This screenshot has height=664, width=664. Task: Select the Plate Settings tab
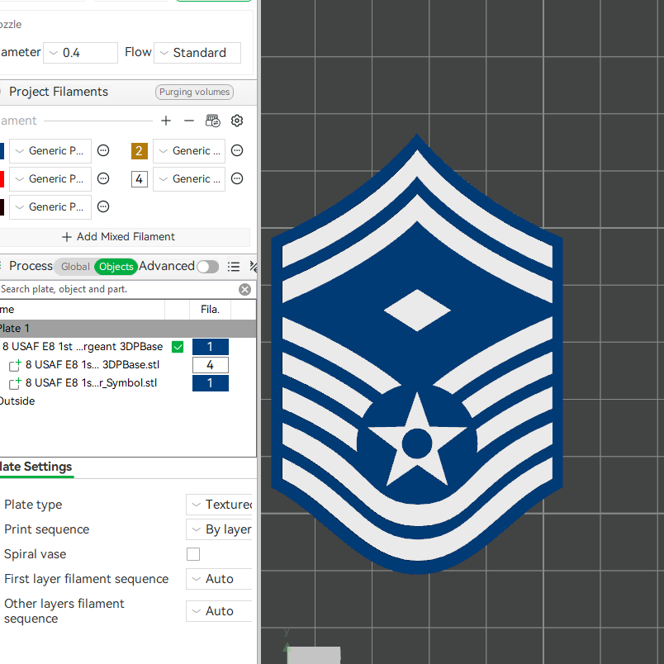click(x=36, y=467)
